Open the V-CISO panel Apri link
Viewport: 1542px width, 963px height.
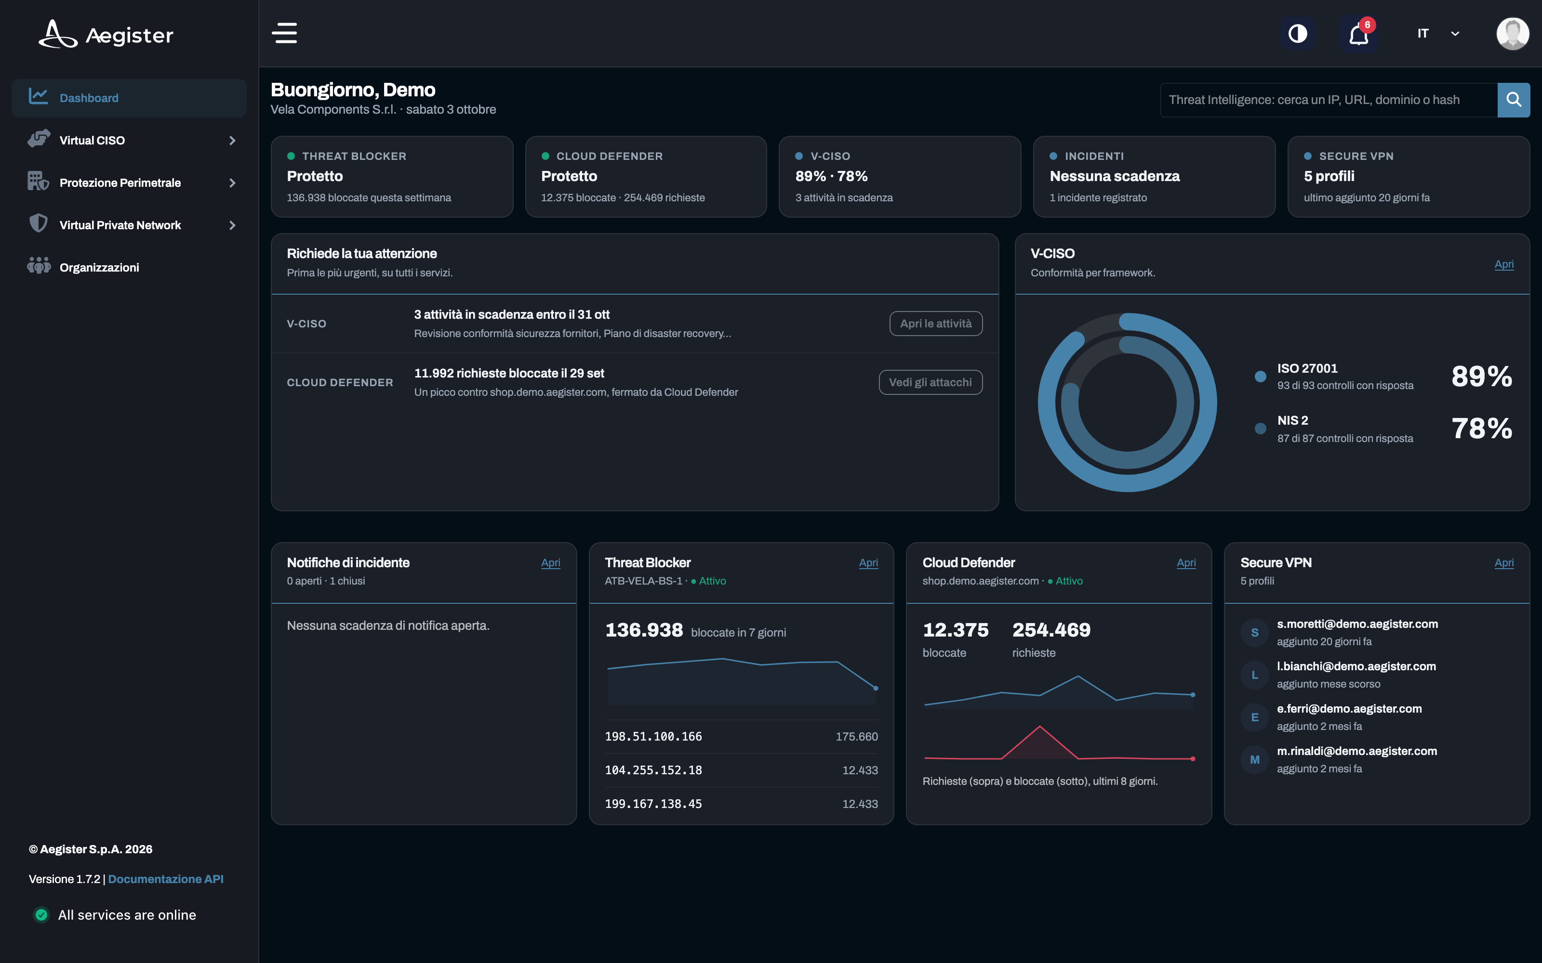[x=1504, y=264]
